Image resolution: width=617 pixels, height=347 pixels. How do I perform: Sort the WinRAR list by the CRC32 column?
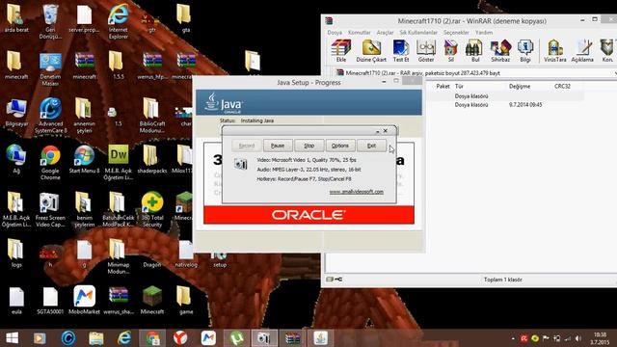562,86
